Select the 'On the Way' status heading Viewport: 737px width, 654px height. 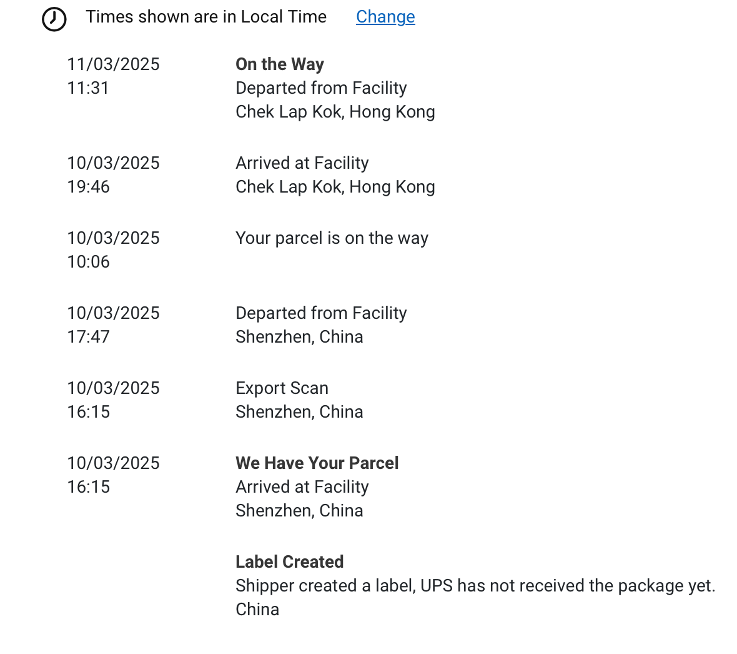279,64
